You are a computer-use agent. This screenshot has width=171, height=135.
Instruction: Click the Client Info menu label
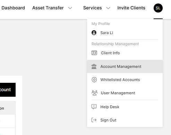coord(110,53)
